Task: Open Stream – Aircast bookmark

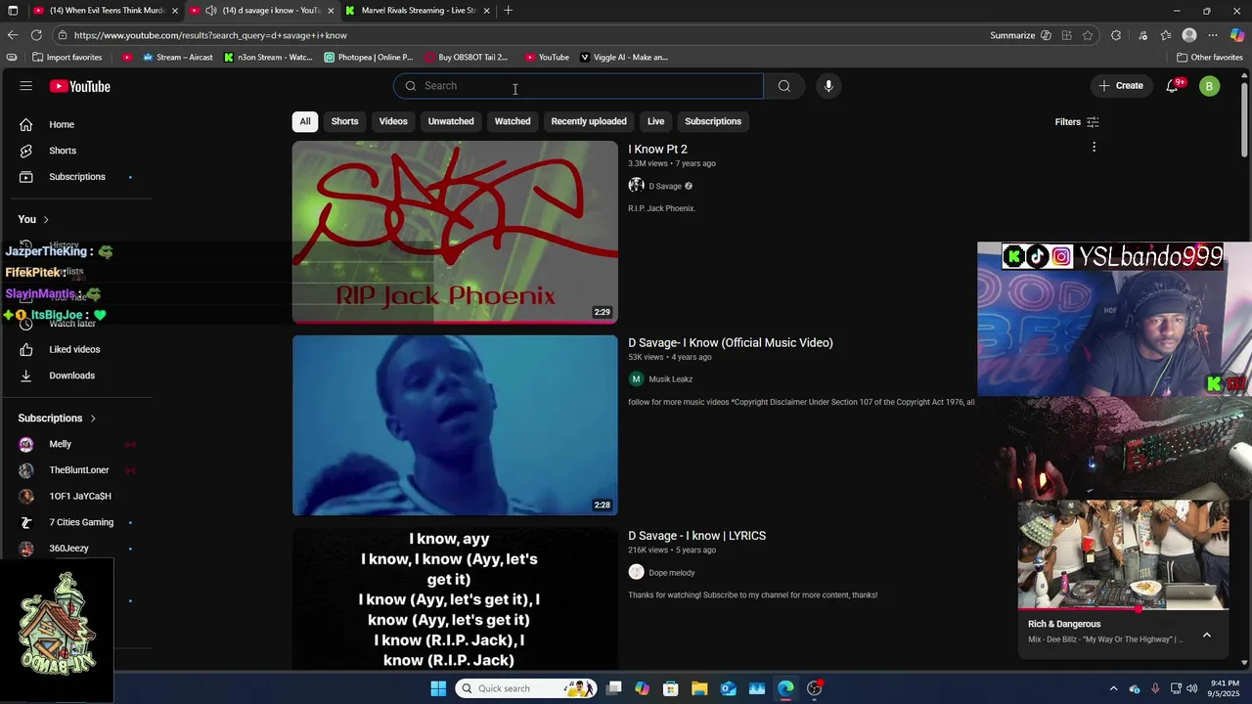Action: pyautogui.click(x=177, y=58)
